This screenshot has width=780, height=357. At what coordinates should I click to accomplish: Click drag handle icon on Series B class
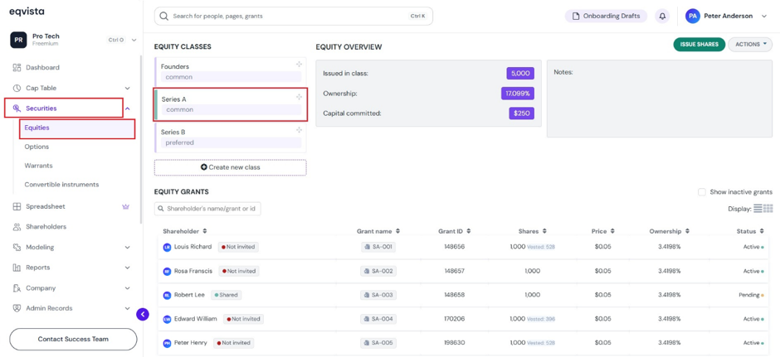click(x=299, y=130)
